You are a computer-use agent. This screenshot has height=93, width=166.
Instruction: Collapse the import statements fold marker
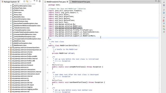click(47, 11)
